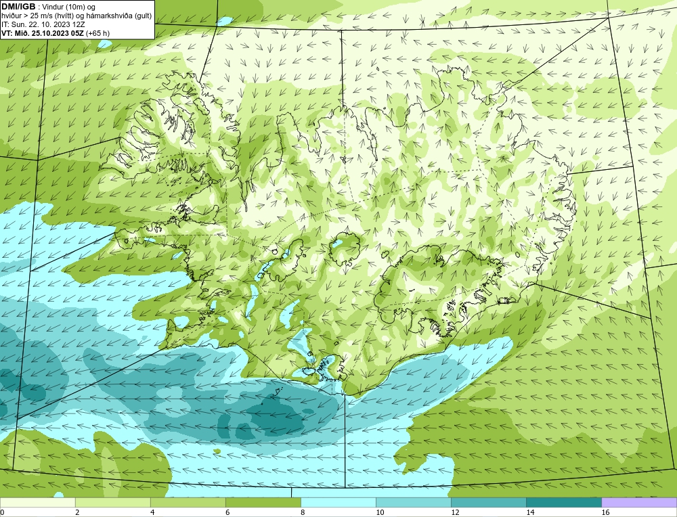677x517 pixels.
Task: Click the 4–6 m/s green legend swatch
Action: pyautogui.click(x=188, y=502)
